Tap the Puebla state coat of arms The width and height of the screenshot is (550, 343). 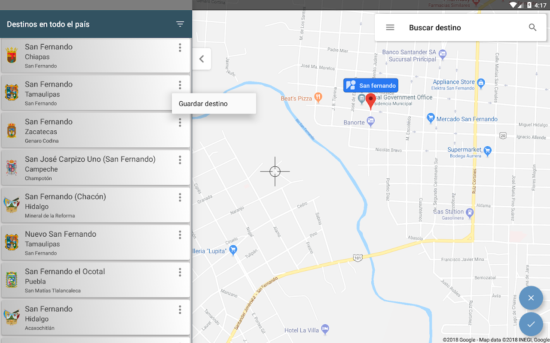(12, 280)
